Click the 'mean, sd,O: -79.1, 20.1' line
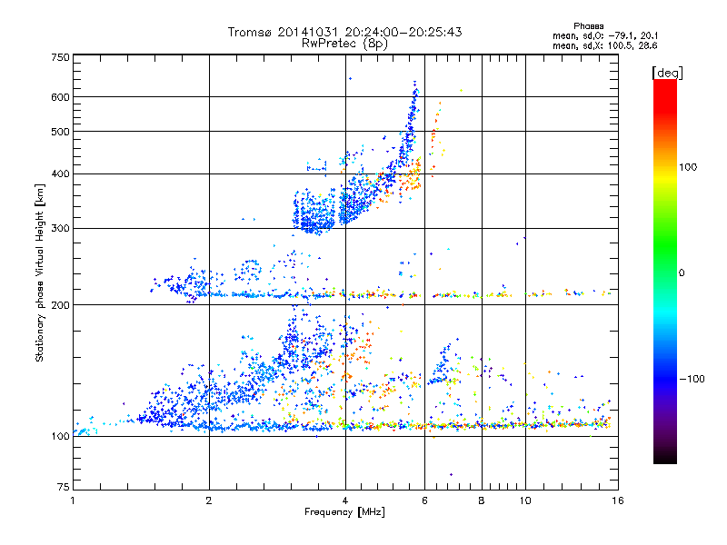The height and width of the screenshot is (545, 727). pyautogui.click(x=605, y=35)
